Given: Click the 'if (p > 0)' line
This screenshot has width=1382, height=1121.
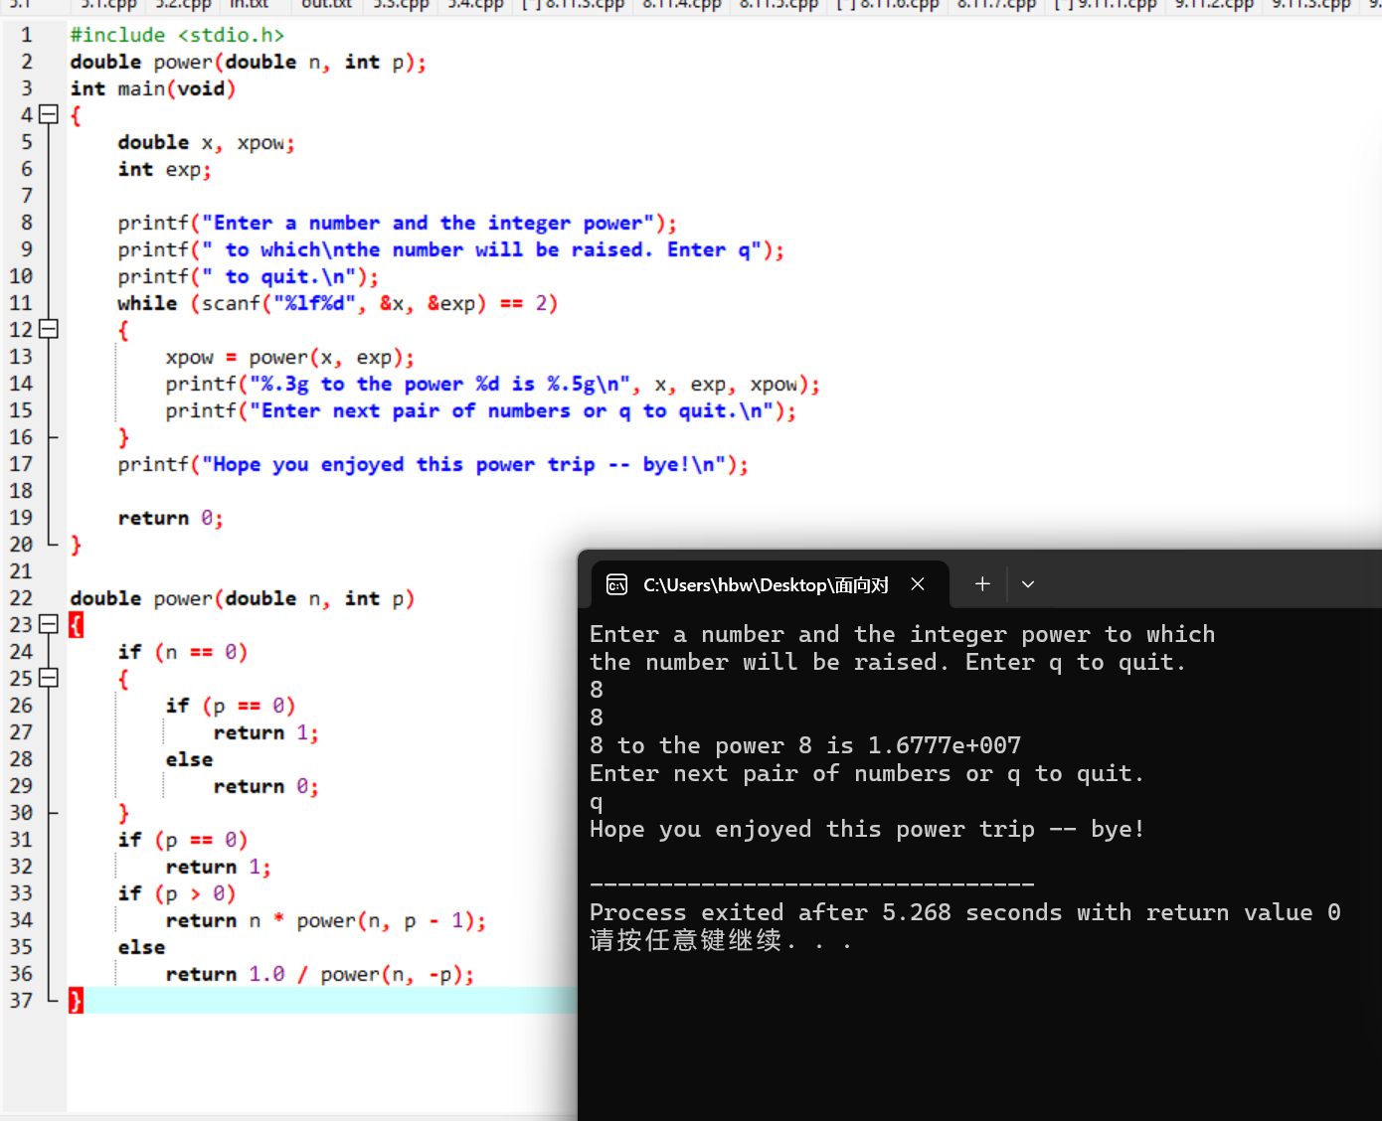Looking at the screenshot, I should coord(176,893).
